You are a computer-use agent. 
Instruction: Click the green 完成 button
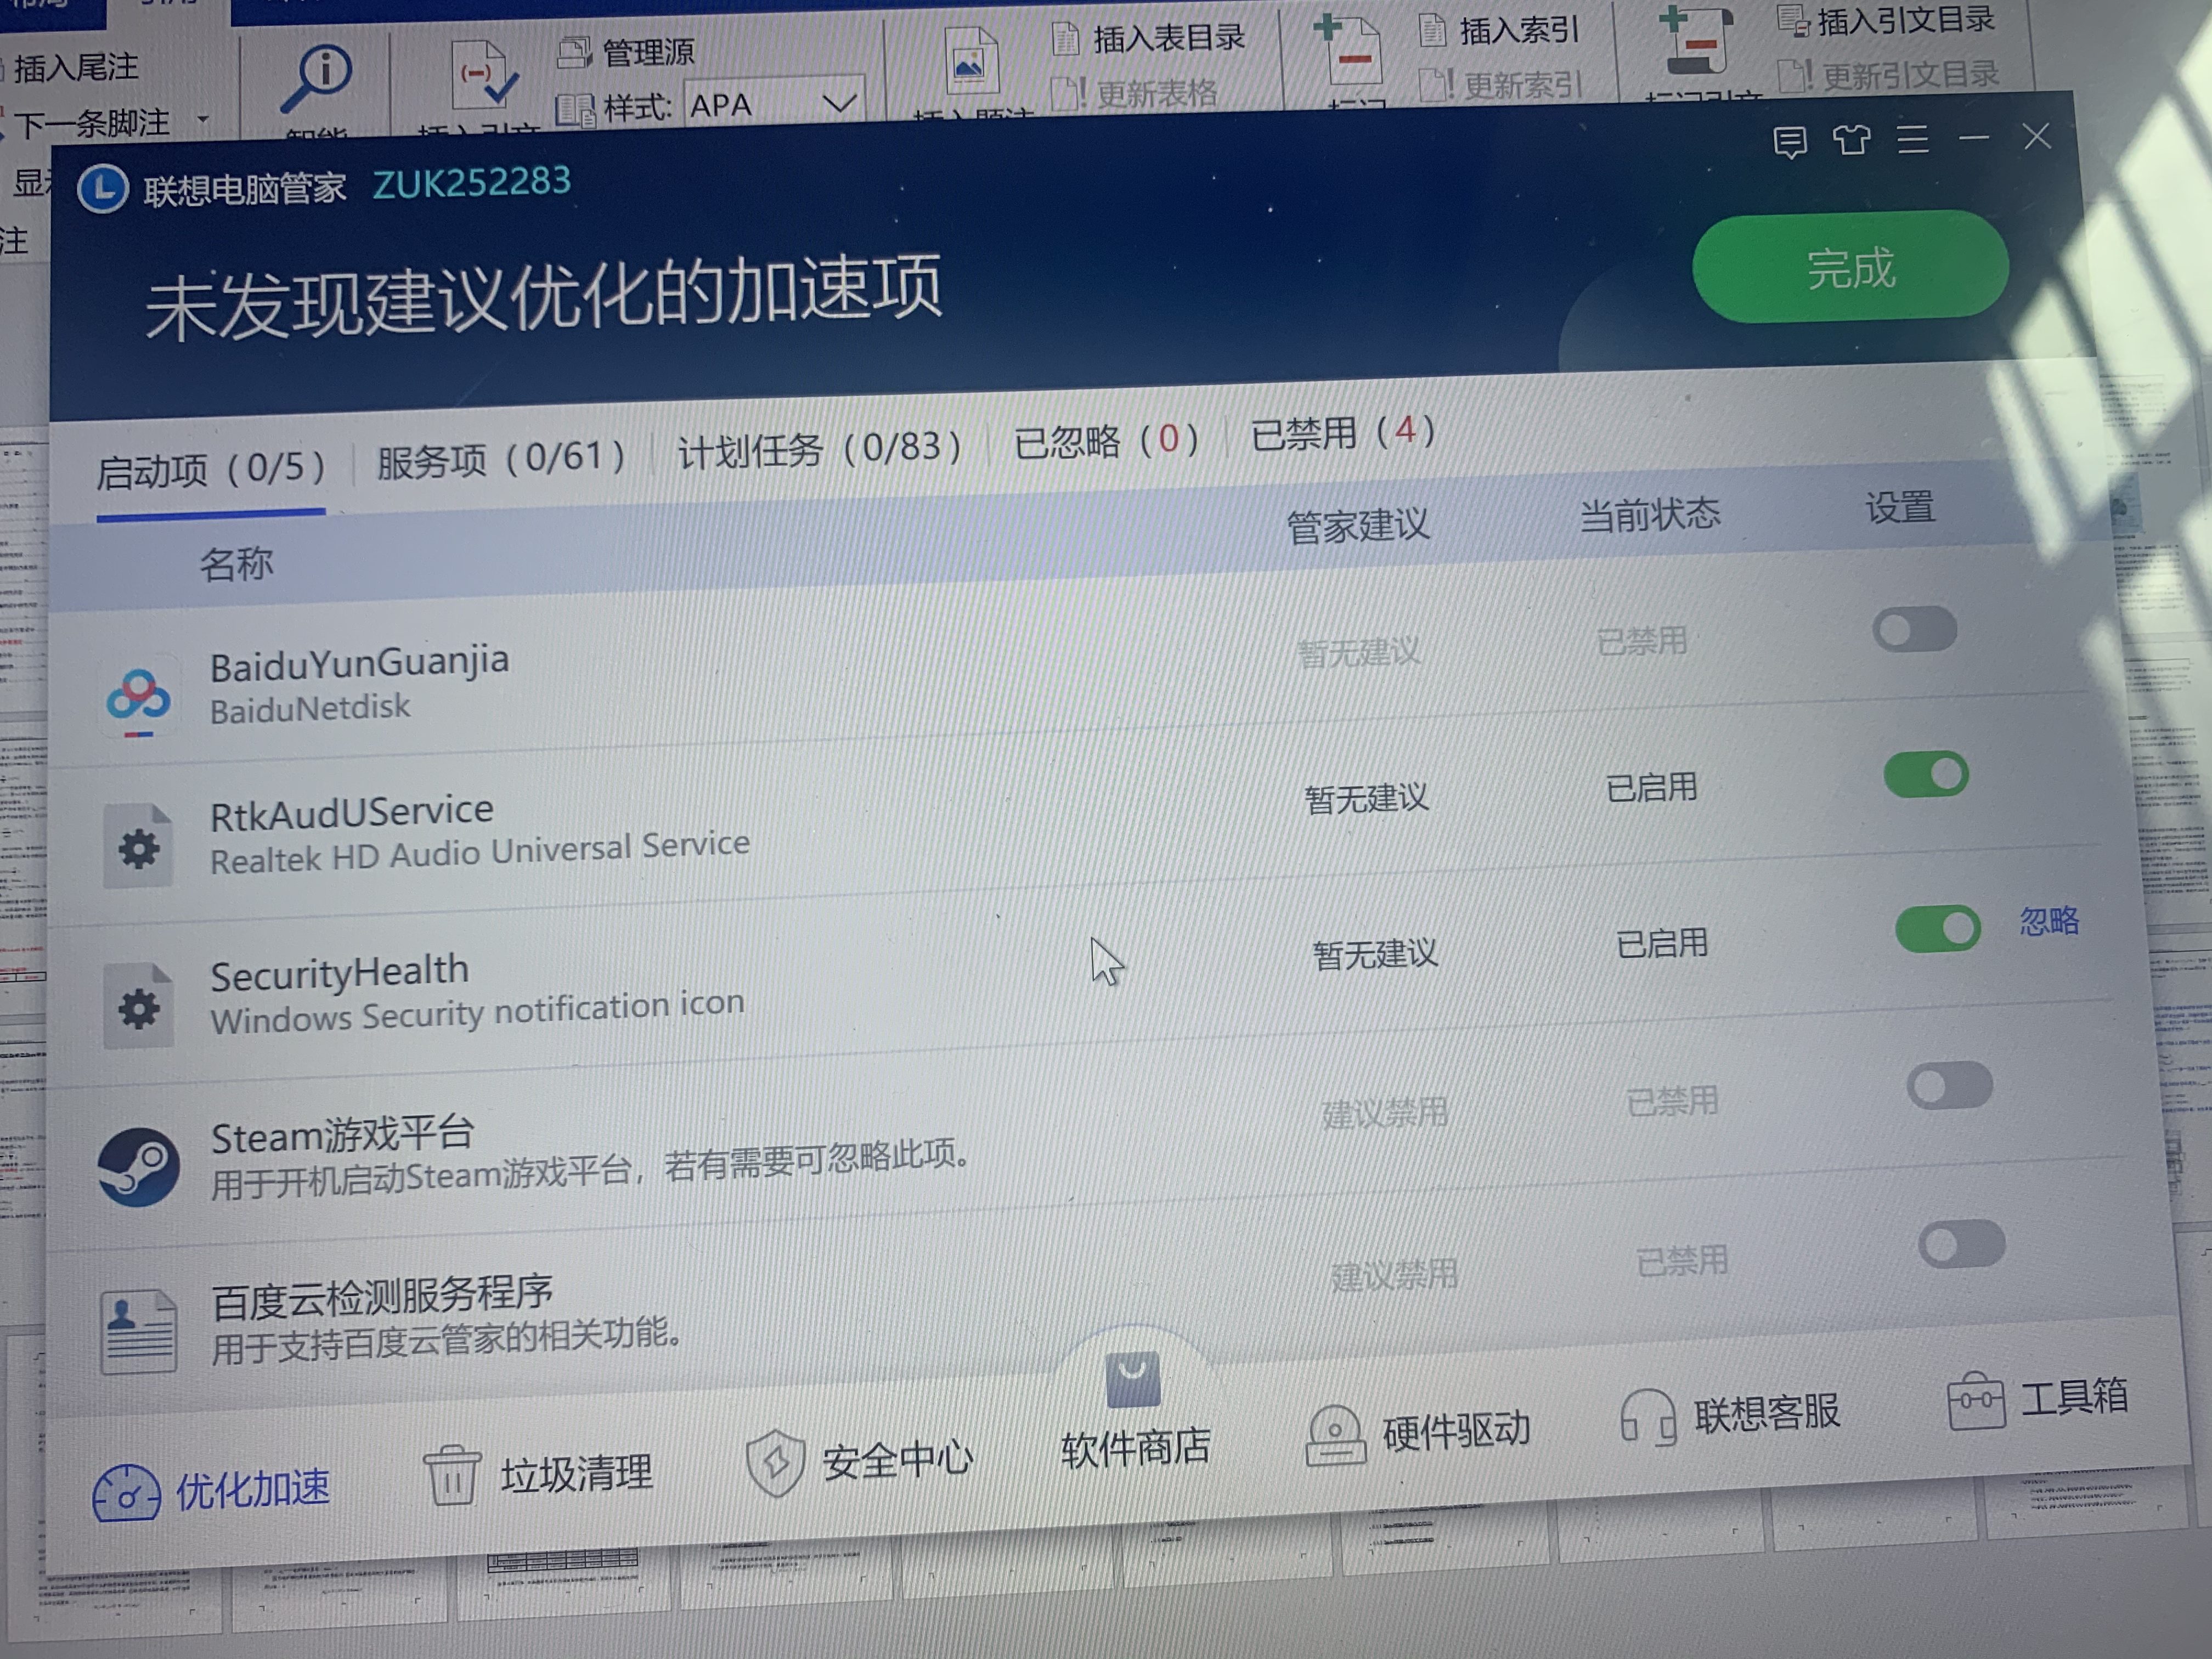pyautogui.click(x=1850, y=267)
